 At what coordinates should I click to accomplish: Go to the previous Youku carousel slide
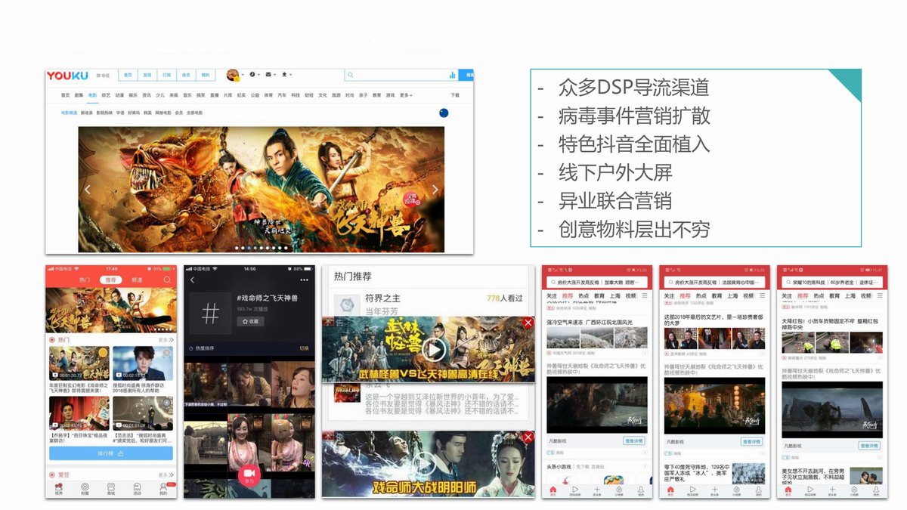point(88,190)
